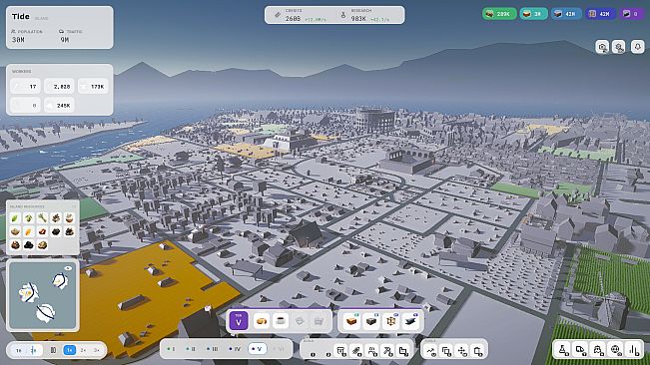650x365 pixels.
Task: Open the statistics bar chart icon
Action: (633, 350)
